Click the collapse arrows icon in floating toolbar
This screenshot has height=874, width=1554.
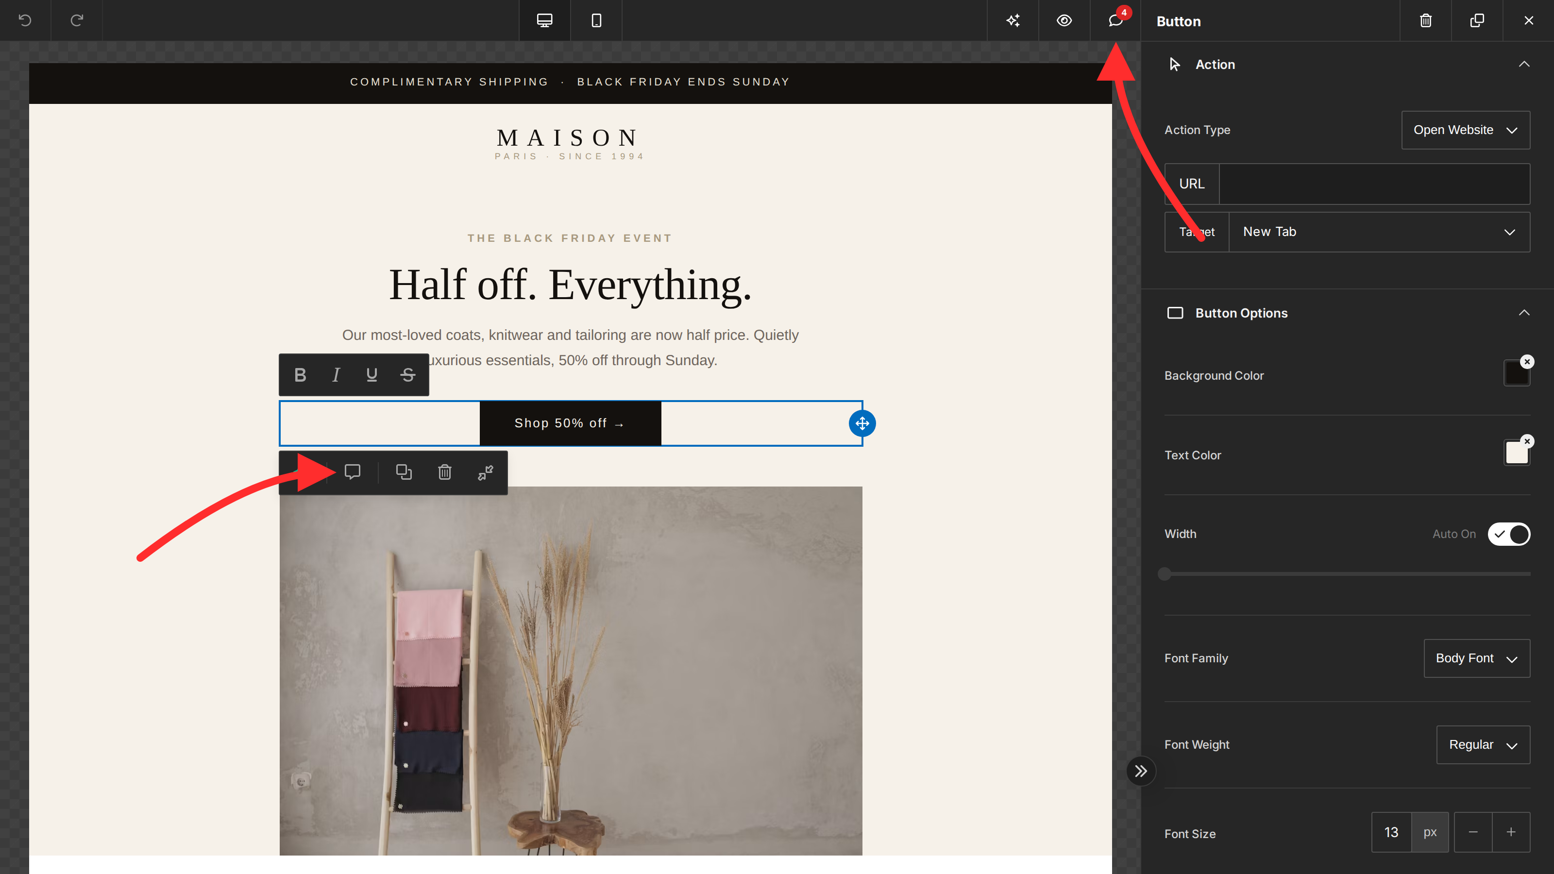pos(485,472)
